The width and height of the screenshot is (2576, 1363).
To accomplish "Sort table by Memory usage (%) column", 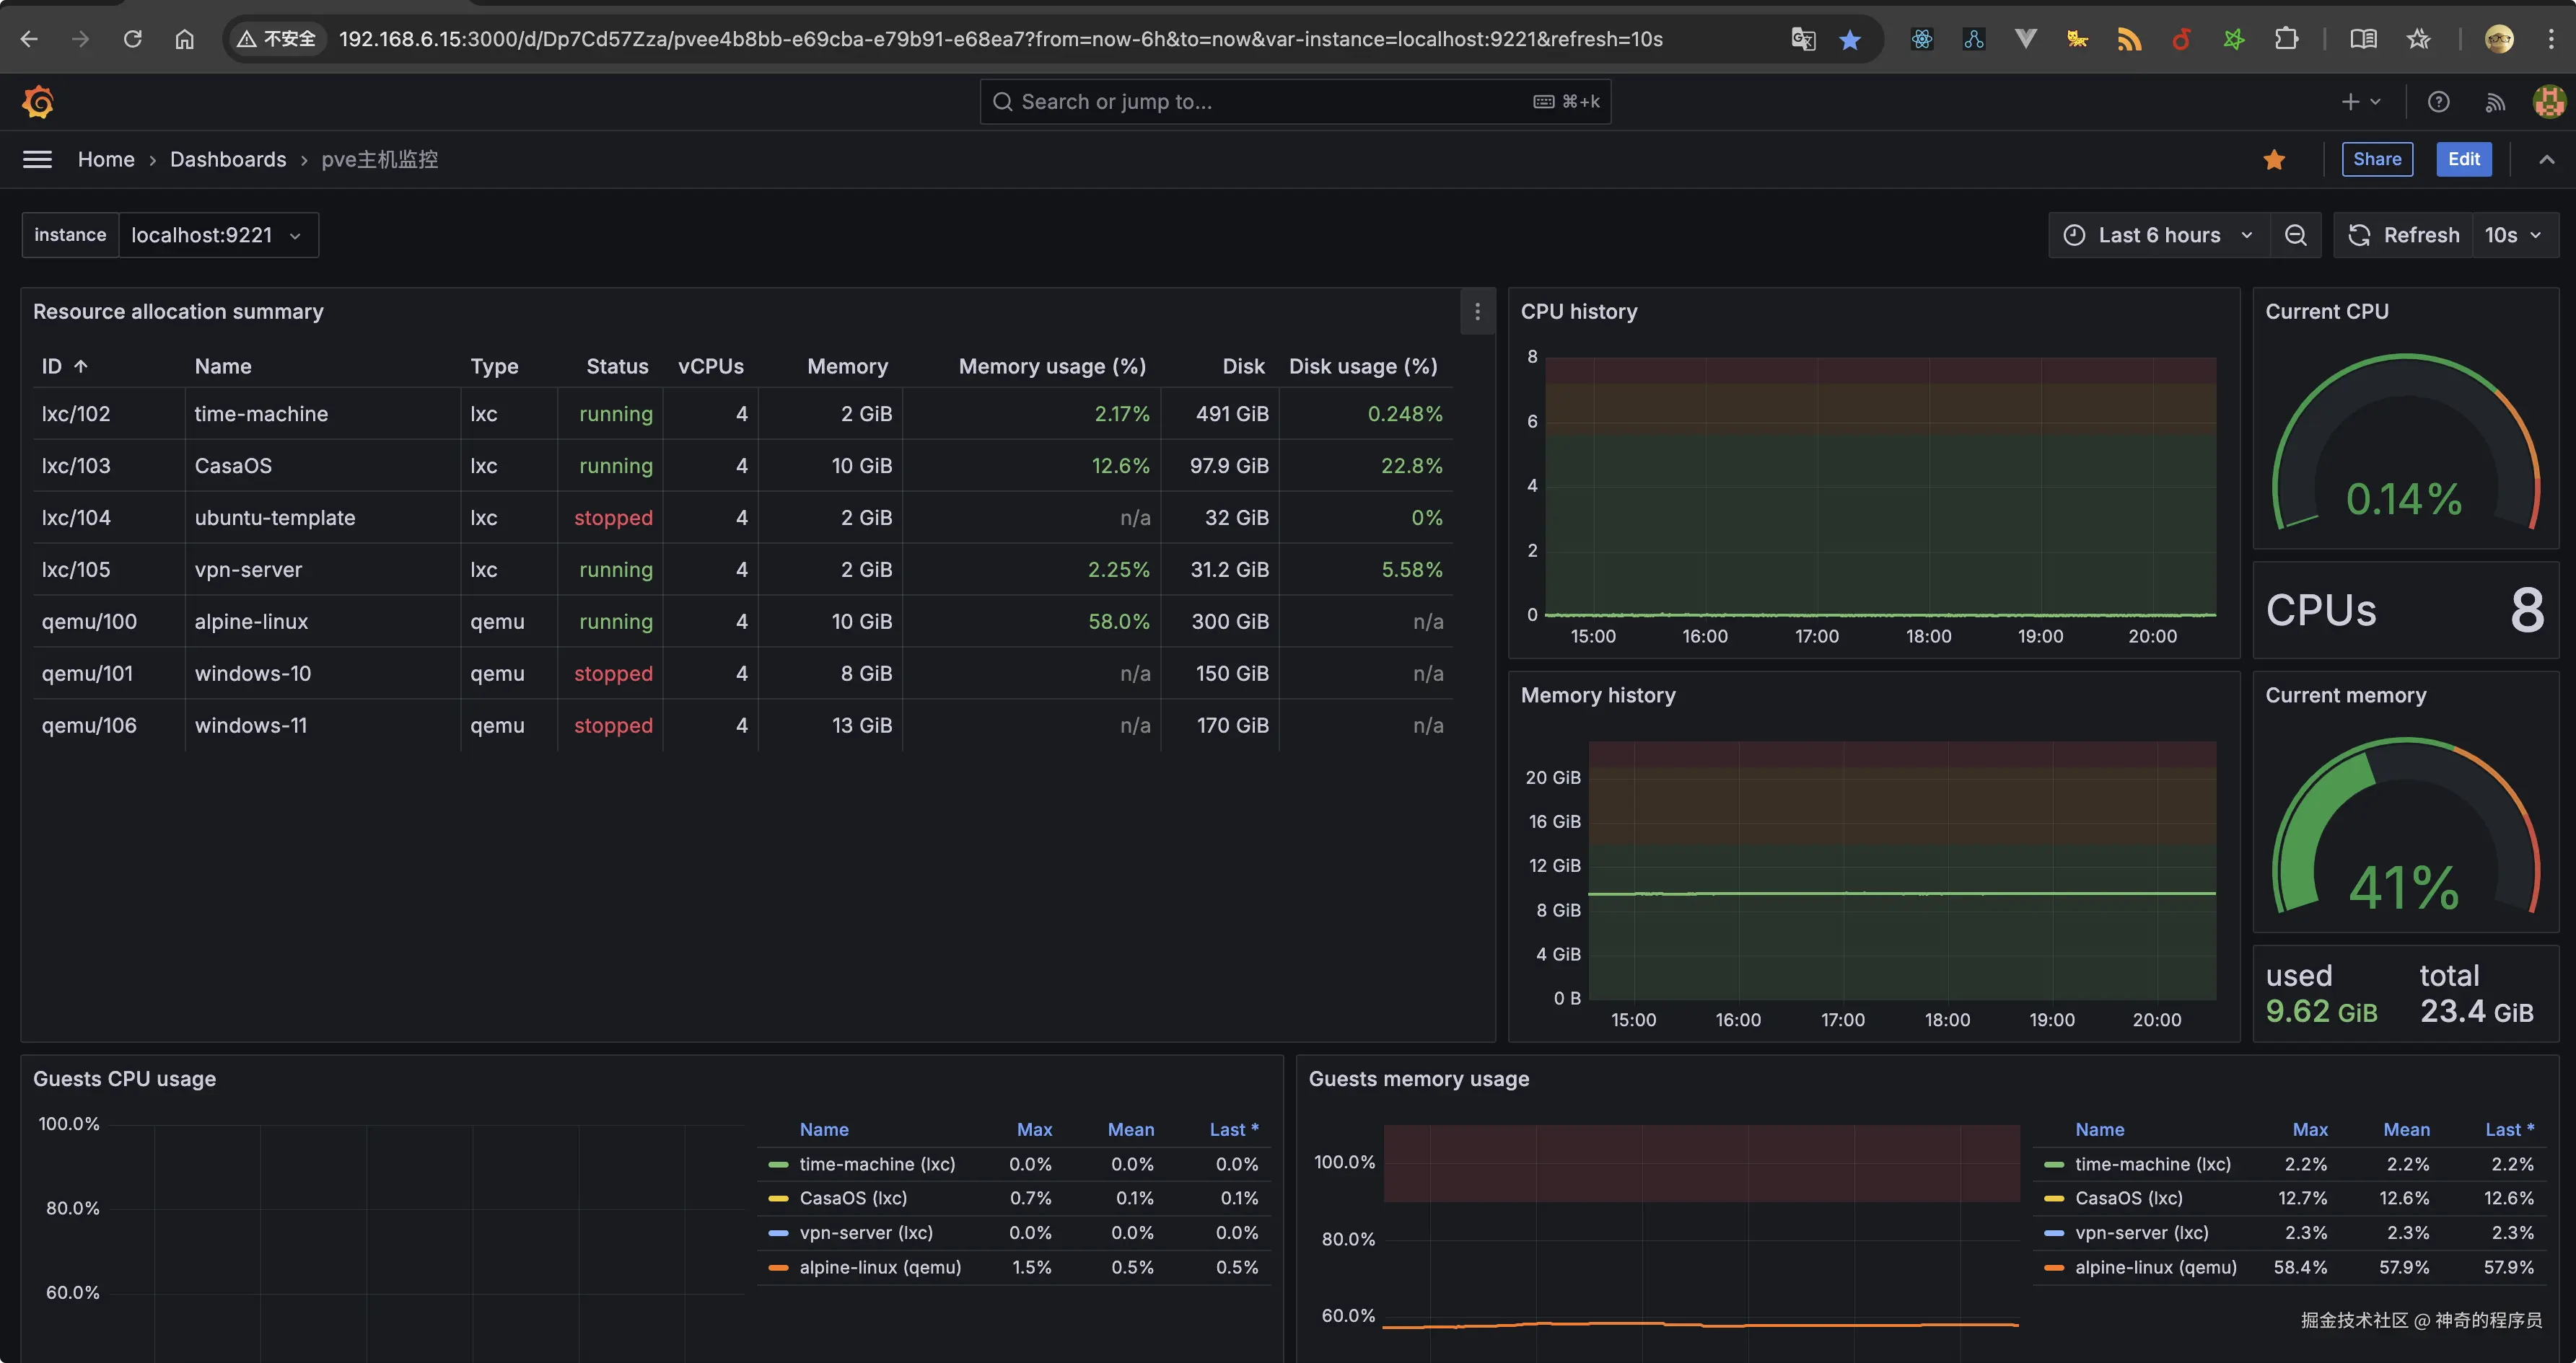I will 1051,367.
